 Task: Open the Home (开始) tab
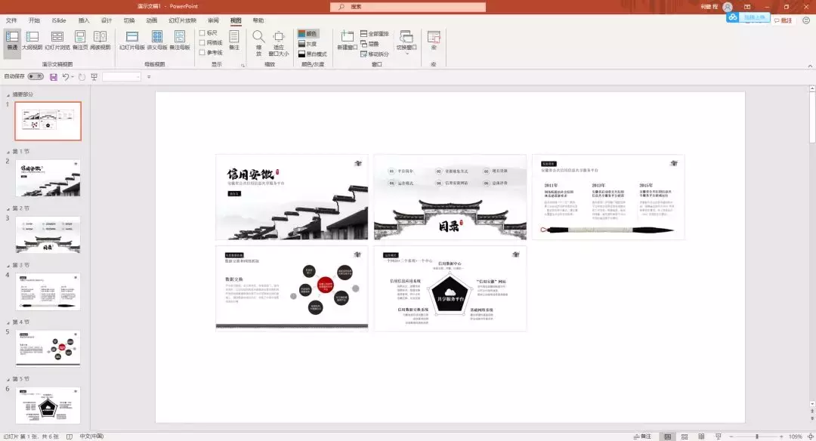click(x=34, y=20)
